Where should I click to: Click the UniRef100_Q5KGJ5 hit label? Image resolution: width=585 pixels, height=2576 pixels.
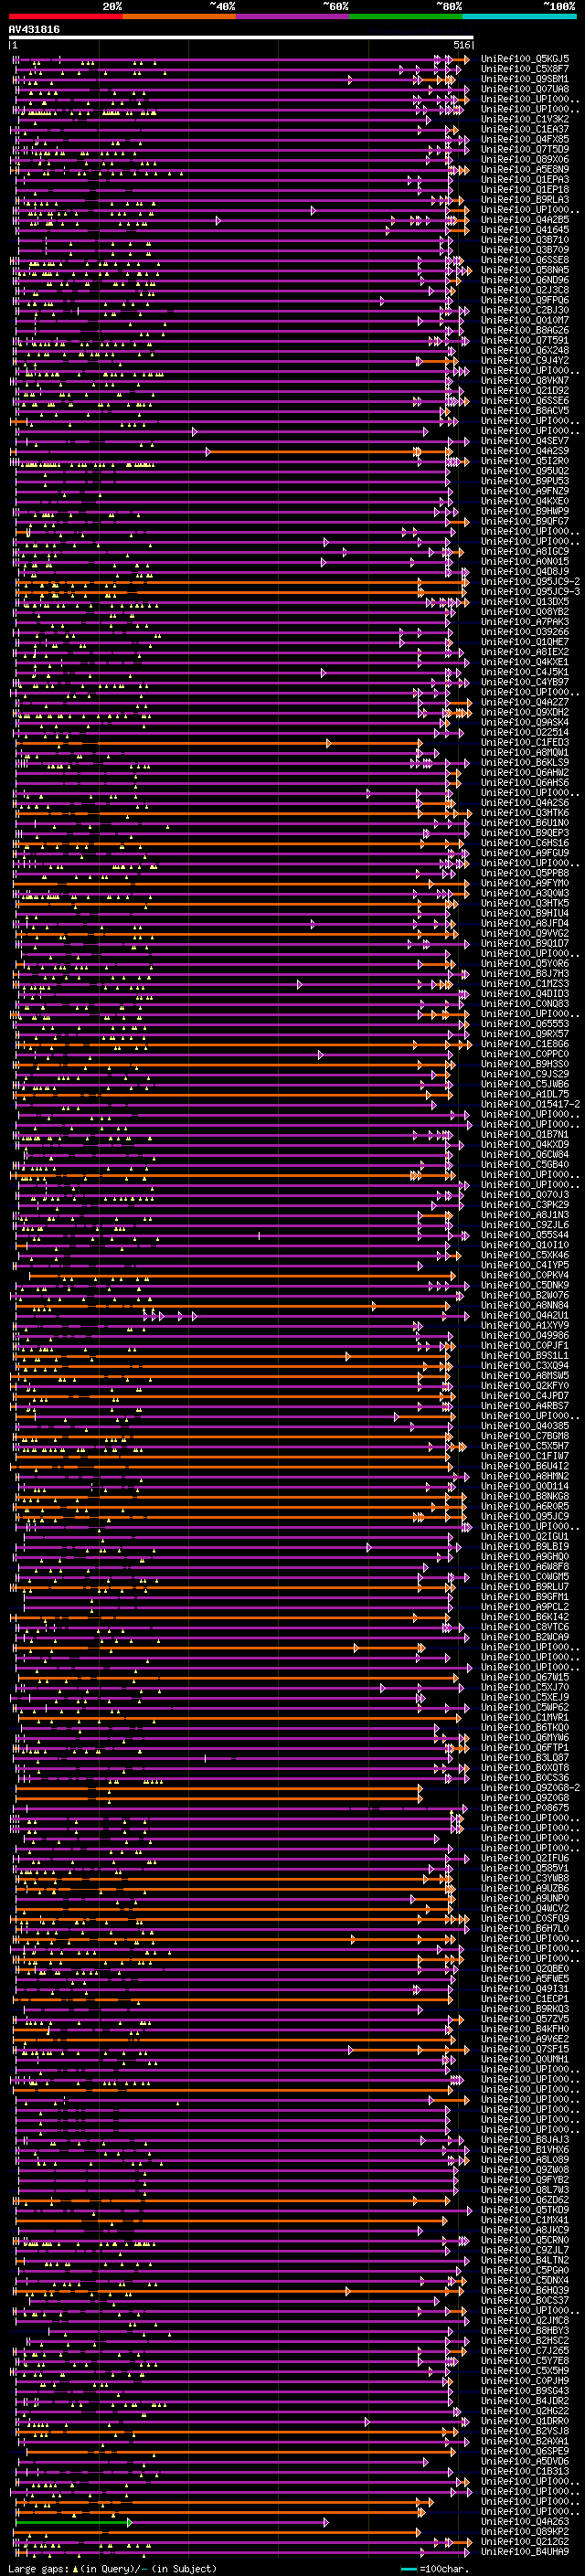525,59
